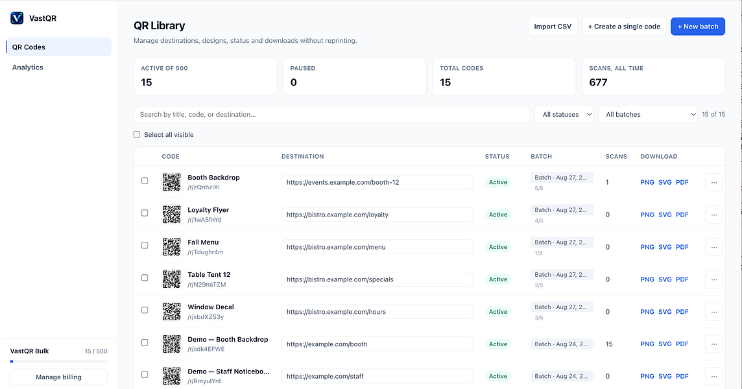Screen dimensions: 742x389
Task: Expand the All statuses filter dropdown
Action: (564, 115)
